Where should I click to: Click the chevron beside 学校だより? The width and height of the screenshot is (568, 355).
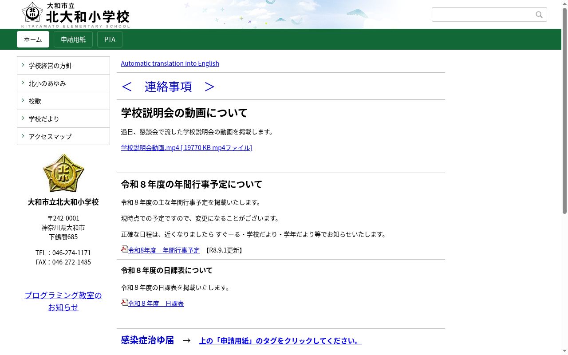point(23,118)
